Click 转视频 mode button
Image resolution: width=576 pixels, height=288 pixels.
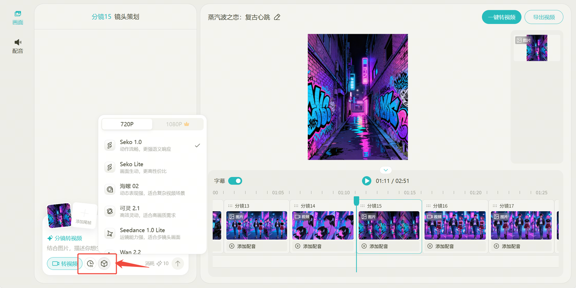65,264
